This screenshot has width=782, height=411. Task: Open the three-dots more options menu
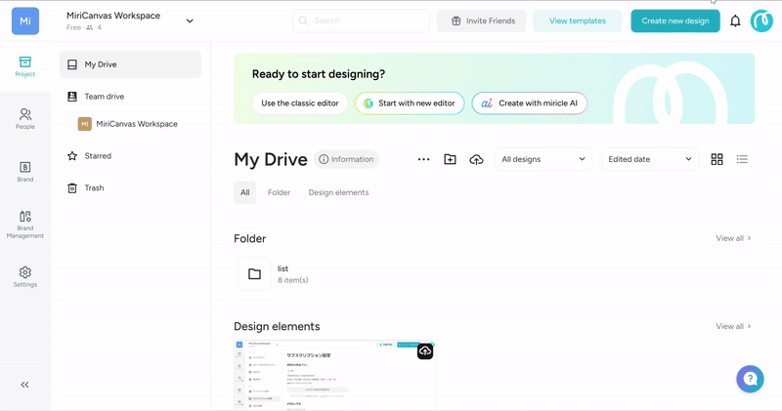(423, 159)
